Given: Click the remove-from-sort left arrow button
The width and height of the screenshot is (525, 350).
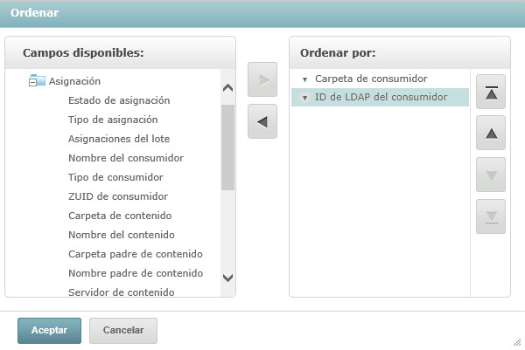Looking at the screenshot, I should tap(262, 121).
